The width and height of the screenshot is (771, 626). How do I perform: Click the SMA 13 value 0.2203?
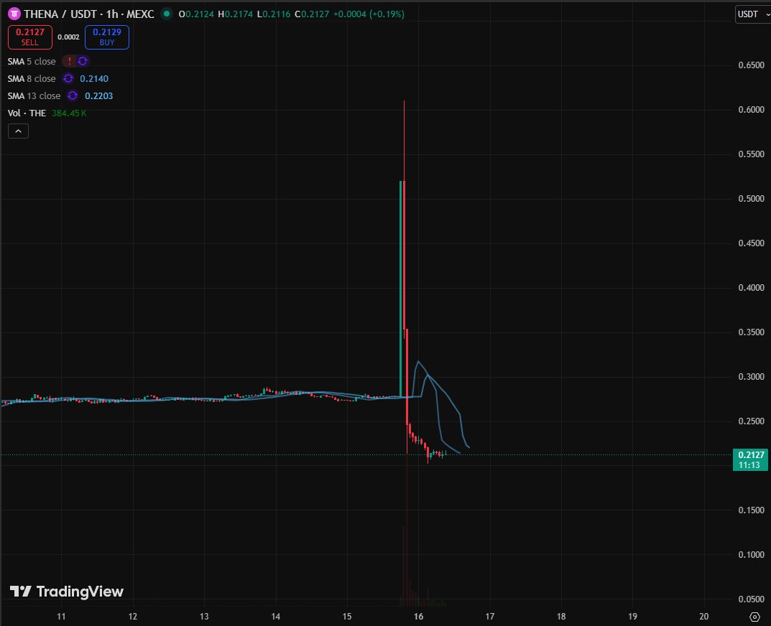(99, 95)
